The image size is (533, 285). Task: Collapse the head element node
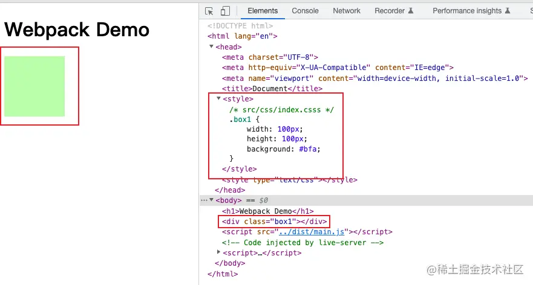point(211,46)
